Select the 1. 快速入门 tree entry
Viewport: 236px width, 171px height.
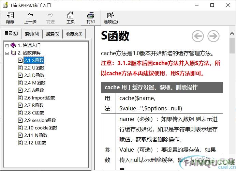(x=29, y=45)
